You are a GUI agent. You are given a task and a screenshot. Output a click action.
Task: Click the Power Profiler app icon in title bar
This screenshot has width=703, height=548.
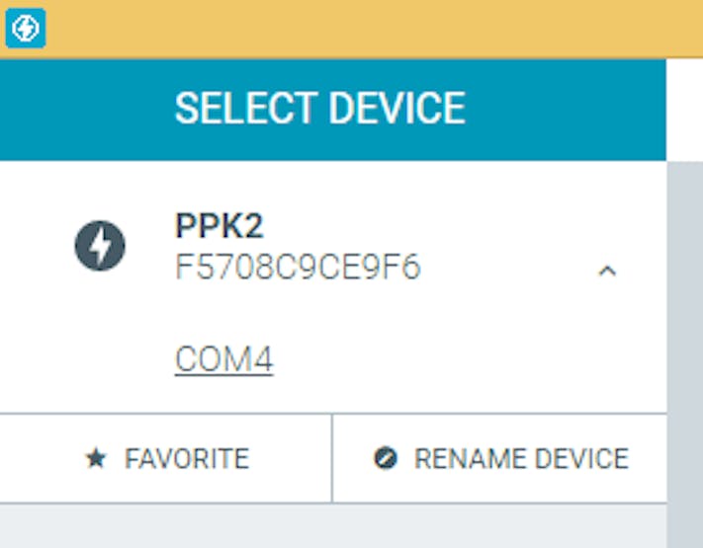25,30
